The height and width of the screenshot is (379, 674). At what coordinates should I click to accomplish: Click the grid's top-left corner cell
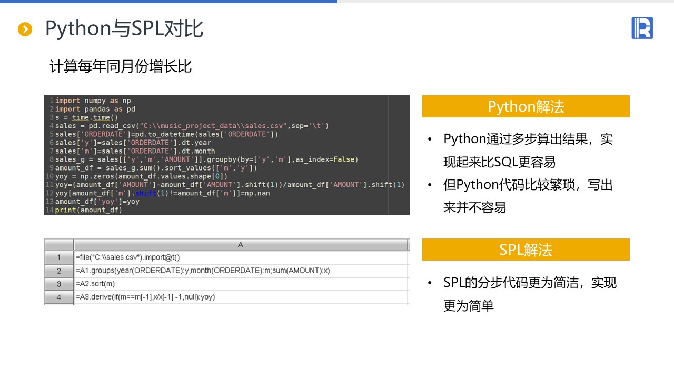pyautogui.click(x=58, y=244)
